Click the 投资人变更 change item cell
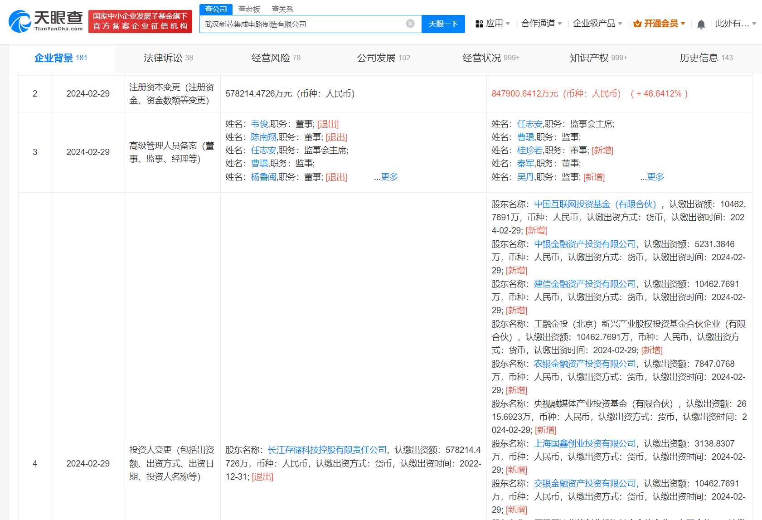Screen dimensions: 762x520 tap(172, 463)
